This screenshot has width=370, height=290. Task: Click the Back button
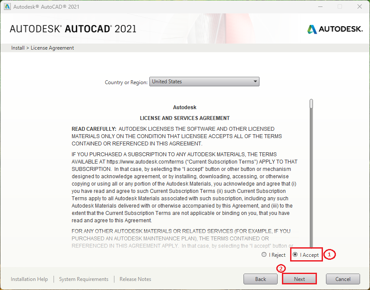(260, 279)
